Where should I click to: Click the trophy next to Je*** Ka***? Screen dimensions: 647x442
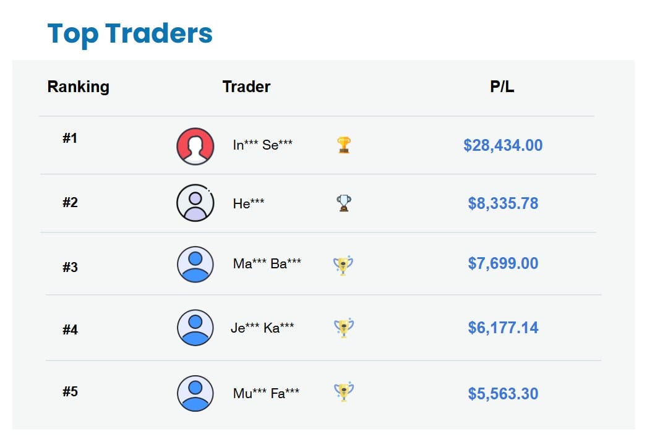point(343,328)
